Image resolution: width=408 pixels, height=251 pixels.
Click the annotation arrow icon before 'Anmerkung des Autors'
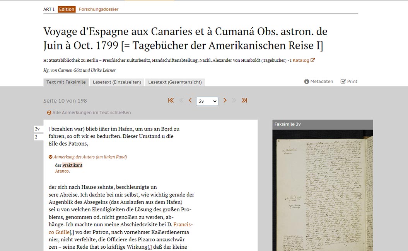(50, 157)
